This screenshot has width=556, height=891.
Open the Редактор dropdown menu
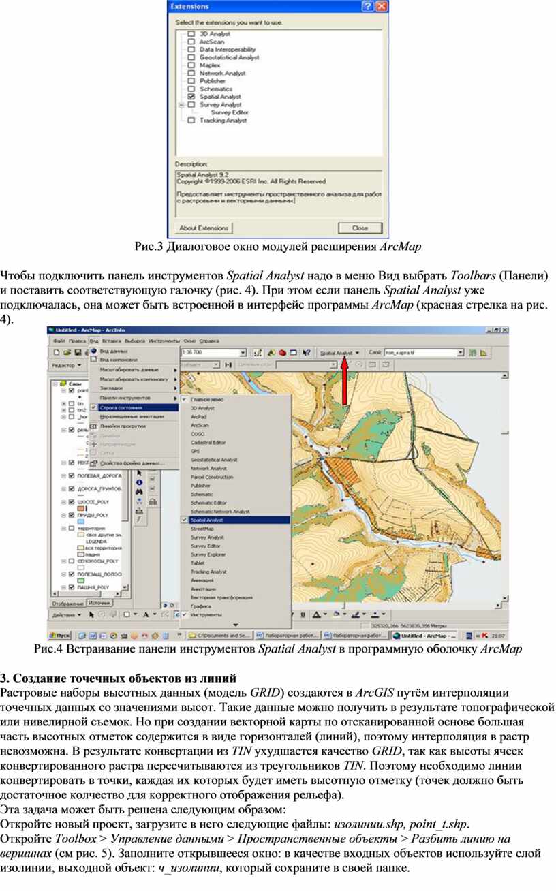[66, 365]
